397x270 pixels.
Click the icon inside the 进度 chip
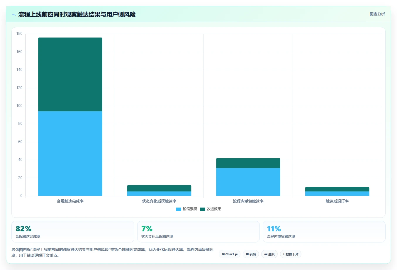point(266,254)
